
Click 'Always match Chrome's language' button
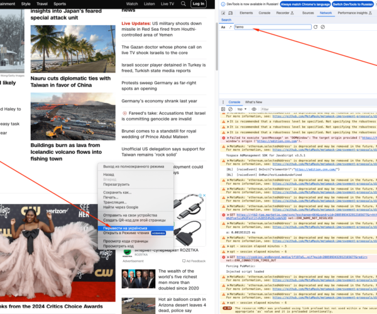[x=303, y=4]
